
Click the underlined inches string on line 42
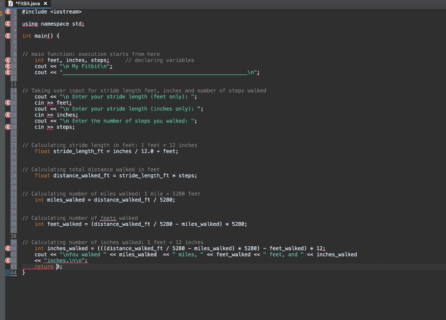pos(55,260)
